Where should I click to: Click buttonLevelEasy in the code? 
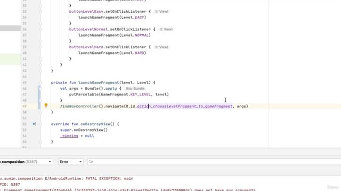tap(86, 12)
